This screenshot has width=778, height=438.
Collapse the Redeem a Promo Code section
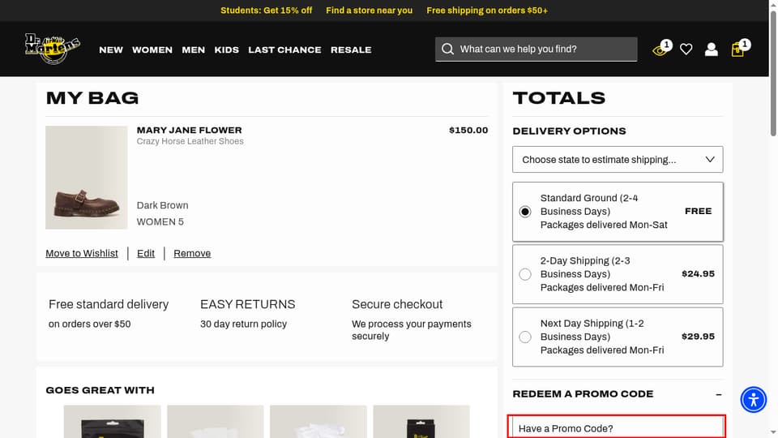point(719,394)
